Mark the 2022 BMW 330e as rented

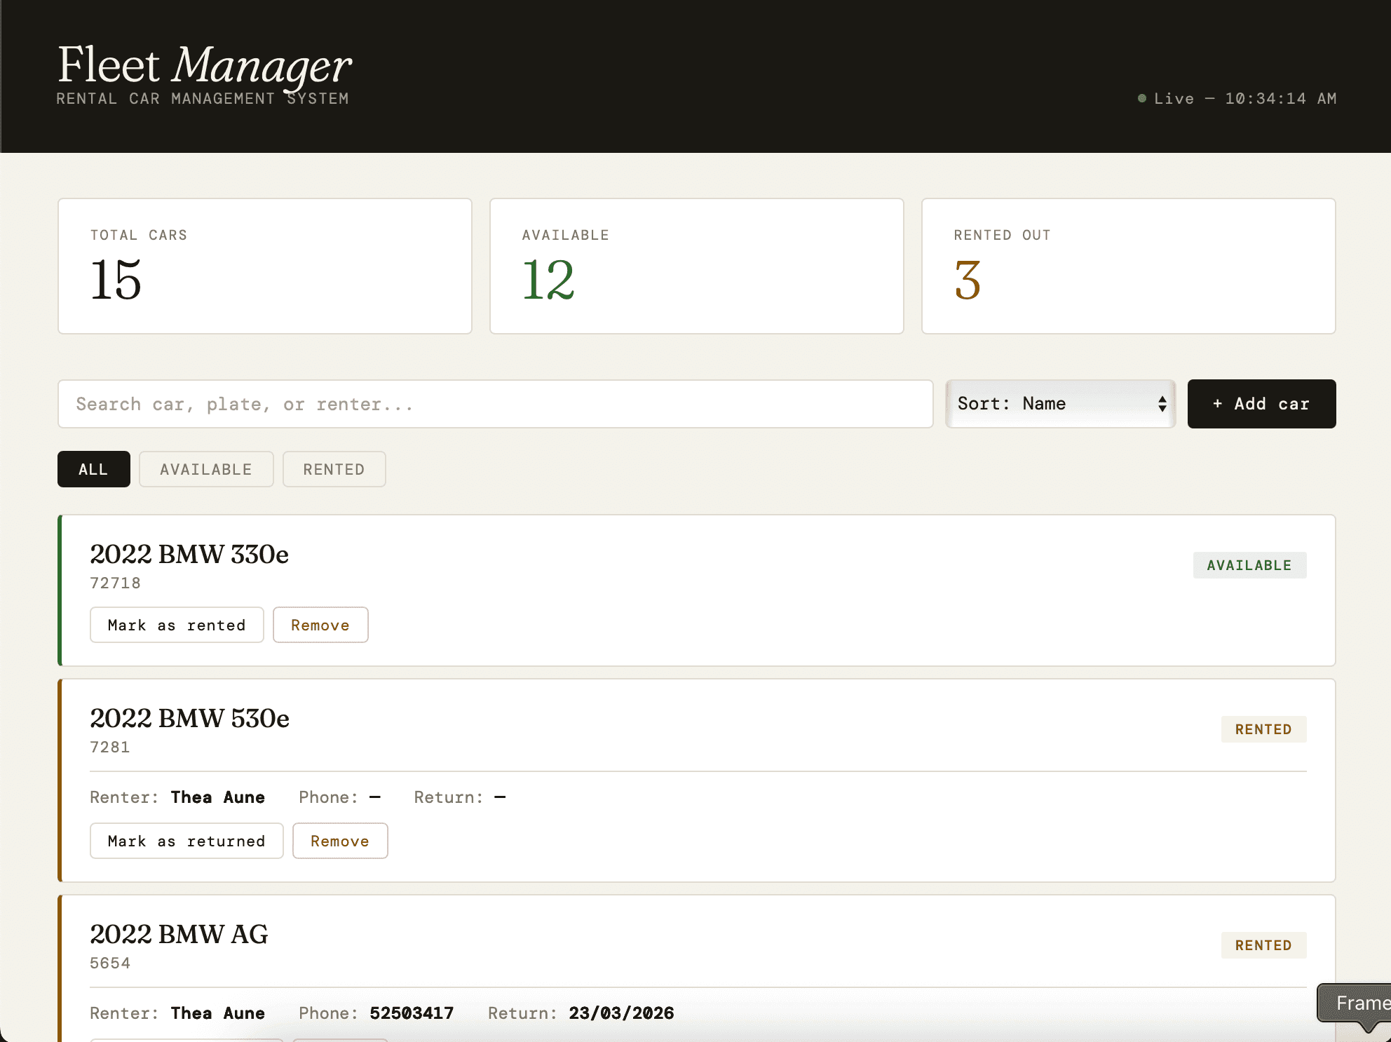[x=177, y=625]
